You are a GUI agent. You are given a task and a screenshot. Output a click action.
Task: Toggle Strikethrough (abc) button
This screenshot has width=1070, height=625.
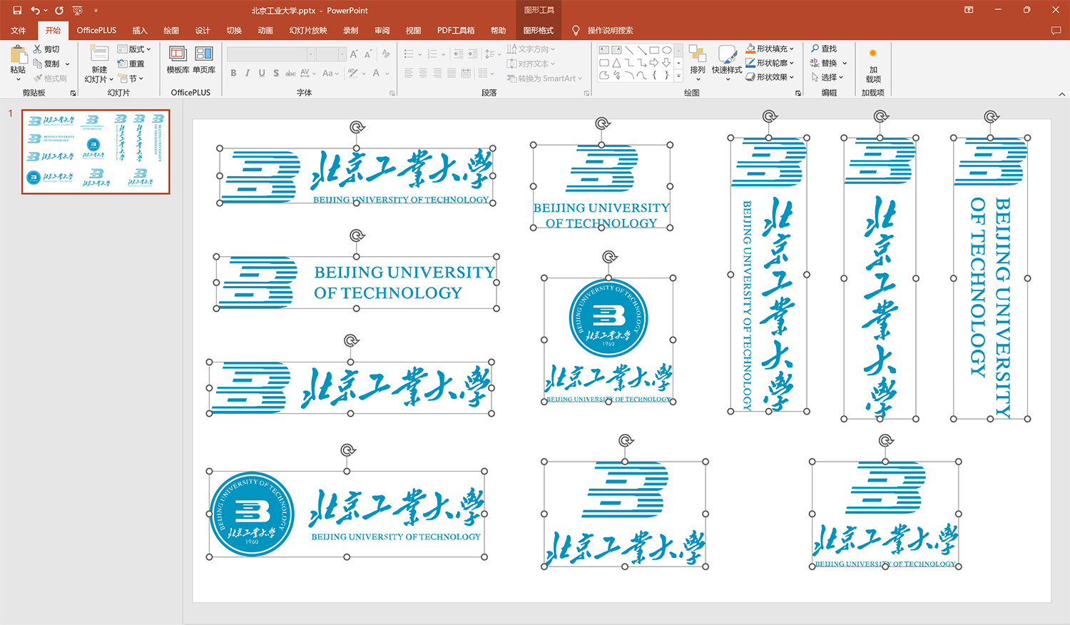tap(290, 73)
